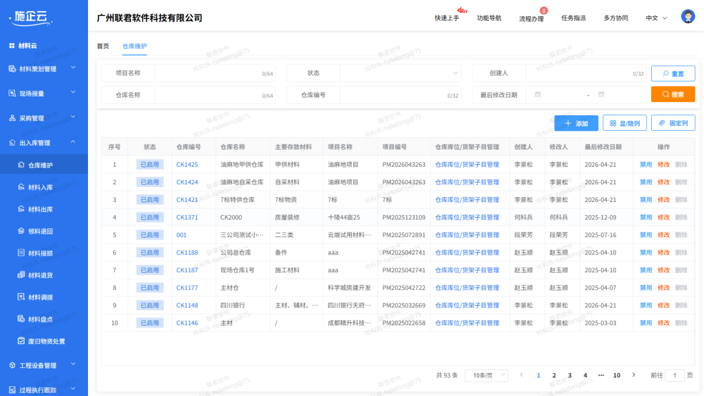Screen dimensions: 704x396
Task: Click the 最后修改日期 column header
Action: (x=603, y=147)
